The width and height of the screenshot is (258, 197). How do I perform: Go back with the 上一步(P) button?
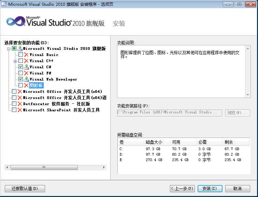tap(182, 188)
